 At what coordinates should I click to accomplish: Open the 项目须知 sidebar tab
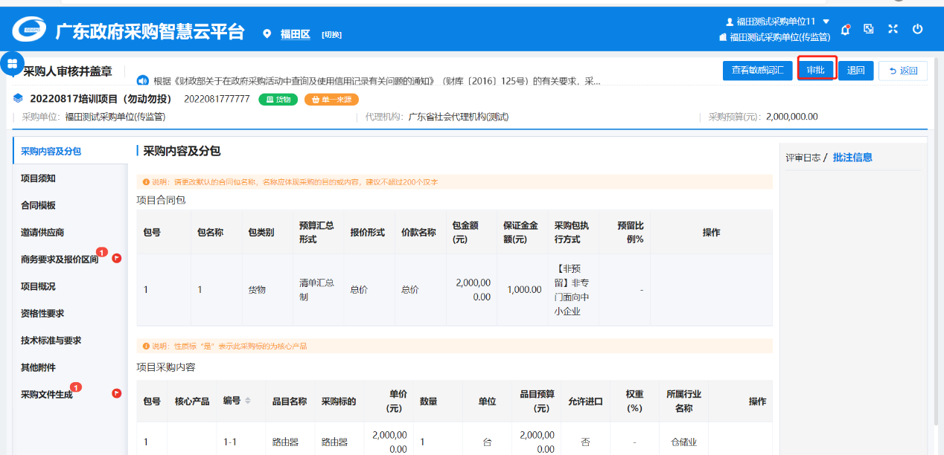pos(70,178)
